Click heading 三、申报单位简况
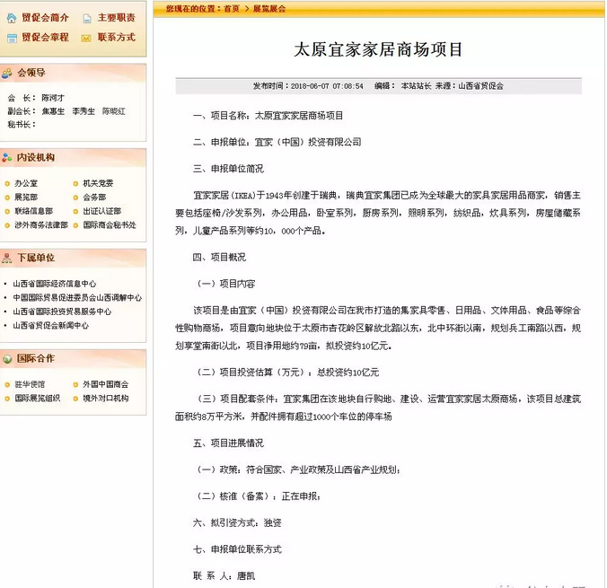 [x=228, y=169]
